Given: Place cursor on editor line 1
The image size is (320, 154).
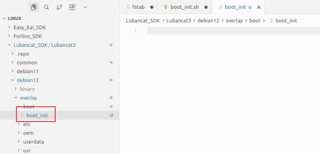Looking at the screenshot, I should (234, 30).
